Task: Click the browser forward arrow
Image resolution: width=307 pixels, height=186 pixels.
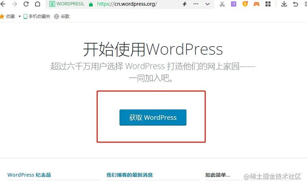Action: [x=14, y=4]
